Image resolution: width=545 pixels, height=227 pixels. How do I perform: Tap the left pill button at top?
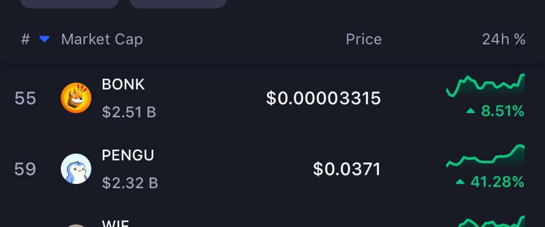click(70, 4)
